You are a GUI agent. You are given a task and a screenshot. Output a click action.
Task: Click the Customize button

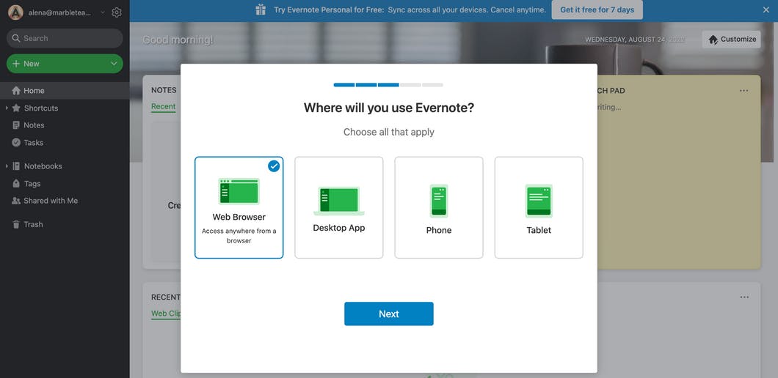pyautogui.click(x=731, y=39)
